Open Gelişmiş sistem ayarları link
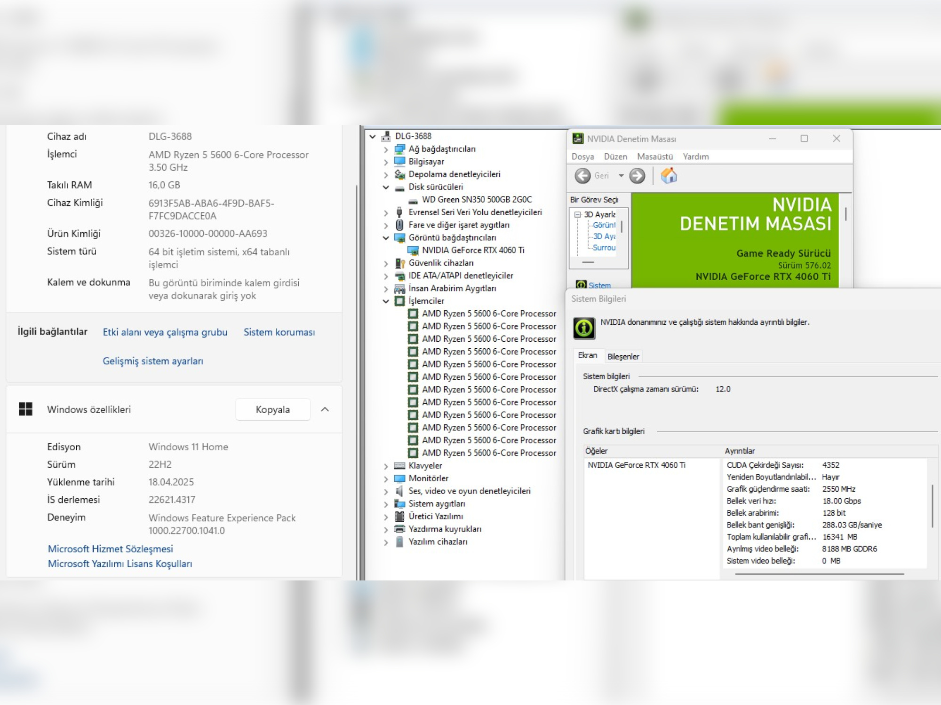This screenshot has height=705, width=941. (x=153, y=361)
